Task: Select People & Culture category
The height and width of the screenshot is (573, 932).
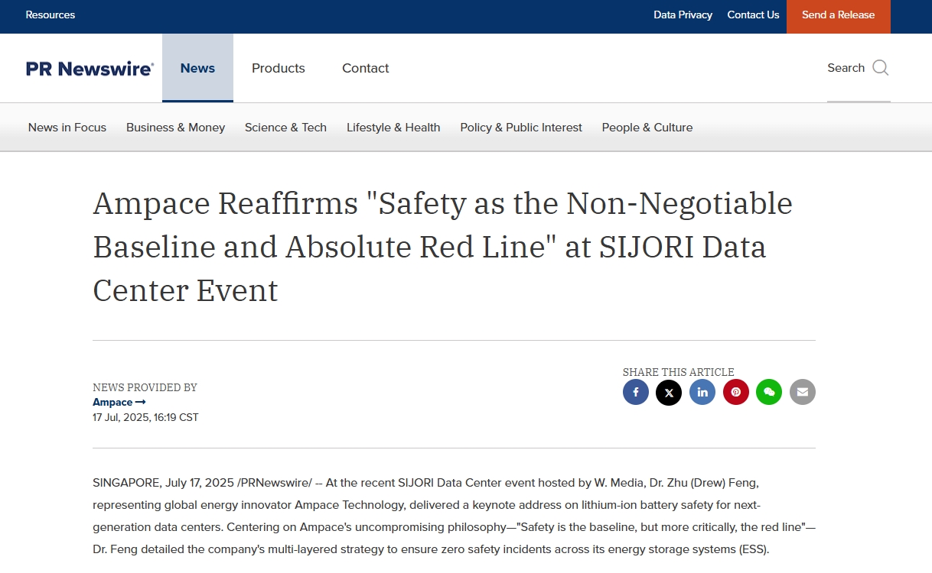Action: [x=647, y=128]
